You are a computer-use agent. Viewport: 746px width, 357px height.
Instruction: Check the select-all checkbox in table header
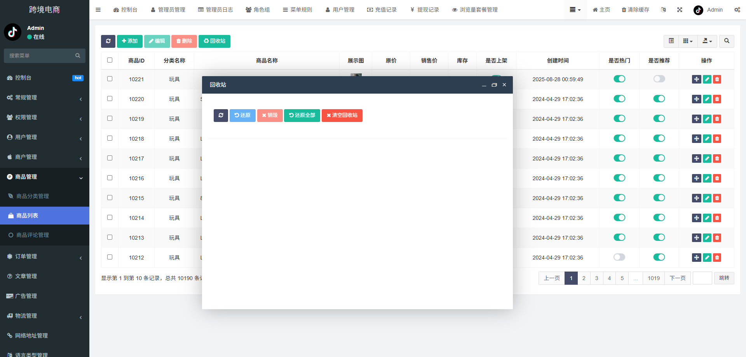click(110, 60)
